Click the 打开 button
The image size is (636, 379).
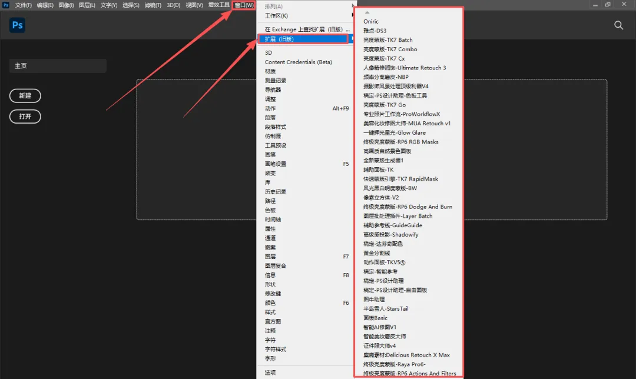(25, 117)
